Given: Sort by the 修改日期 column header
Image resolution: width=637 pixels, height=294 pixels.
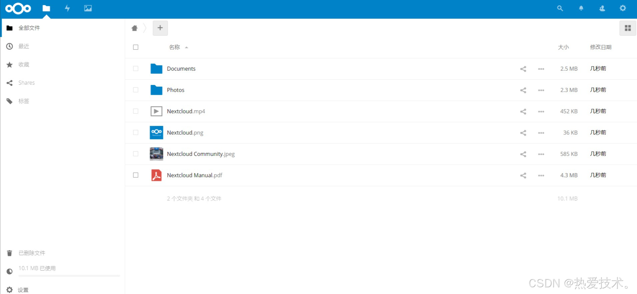Looking at the screenshot, I should tap(601, 47).
